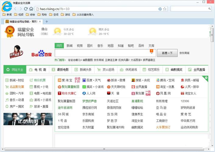This screenshot has width=215, height=152.
Task: Open the 新闻 bookmarks folder
Action: (7, 15)
